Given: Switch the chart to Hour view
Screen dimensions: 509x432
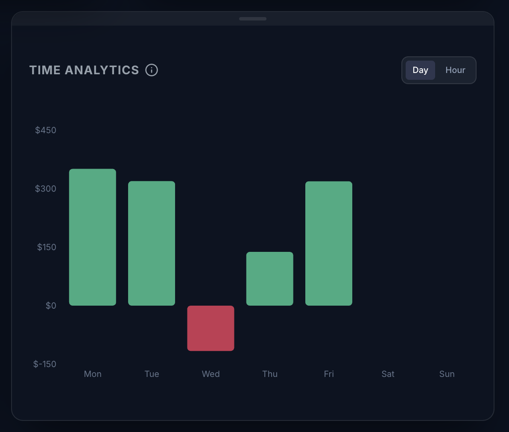Looking at the screenshot, I should [x=455, y=70].
